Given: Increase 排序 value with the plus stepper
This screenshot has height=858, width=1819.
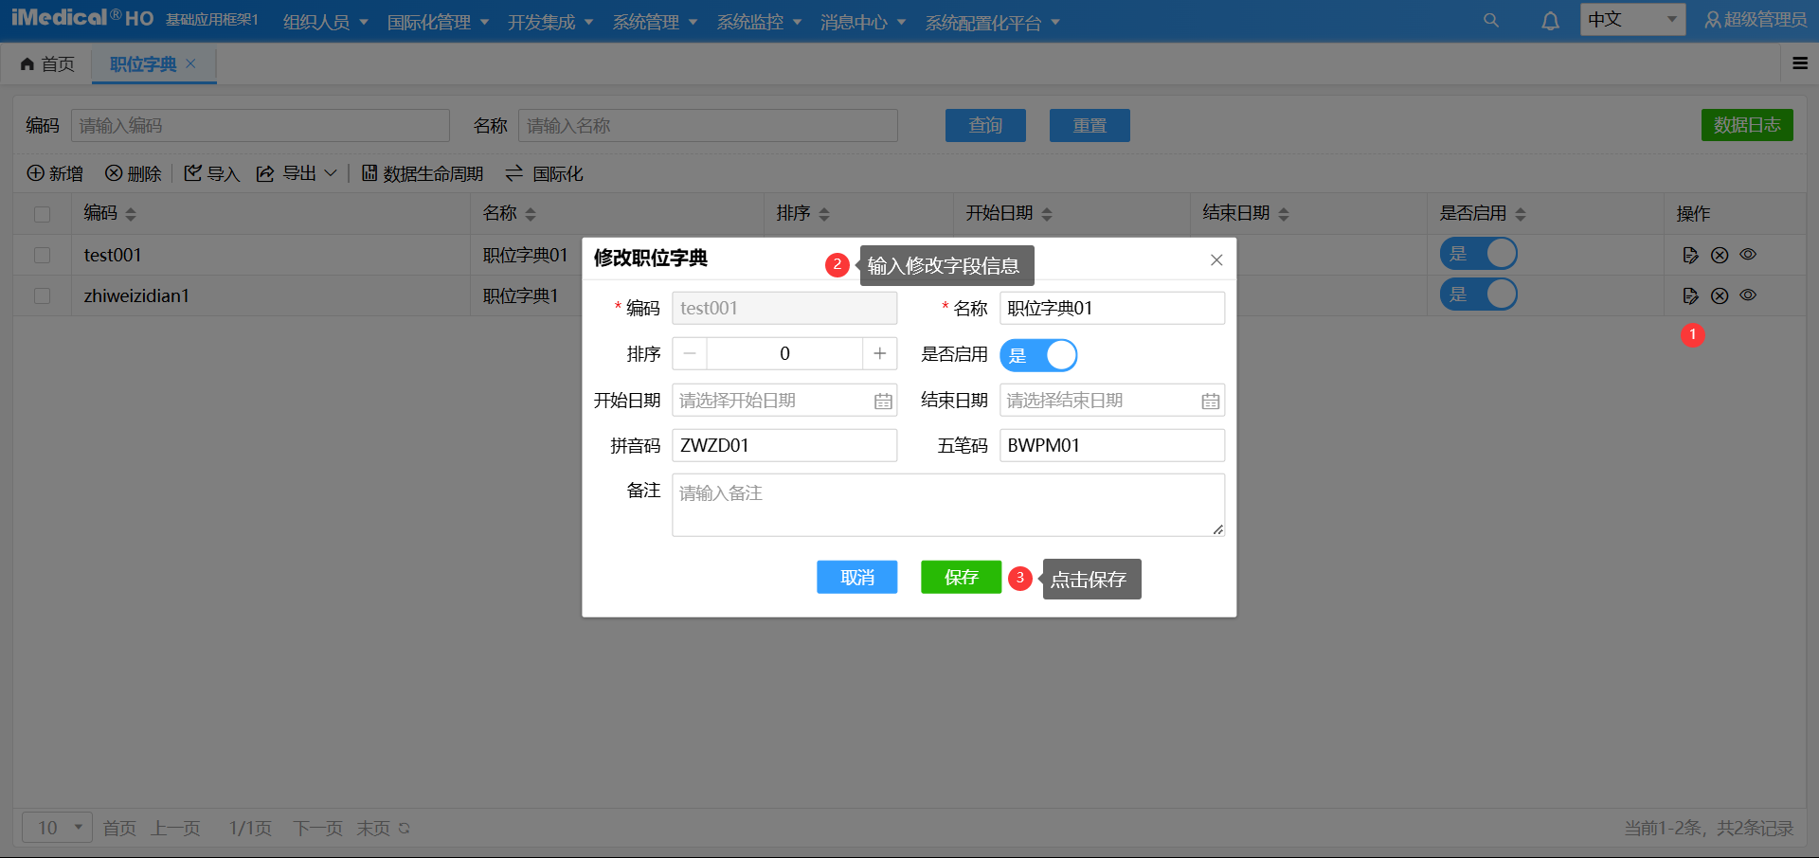Looking at the screenshot, I should (x=879, y=352).
